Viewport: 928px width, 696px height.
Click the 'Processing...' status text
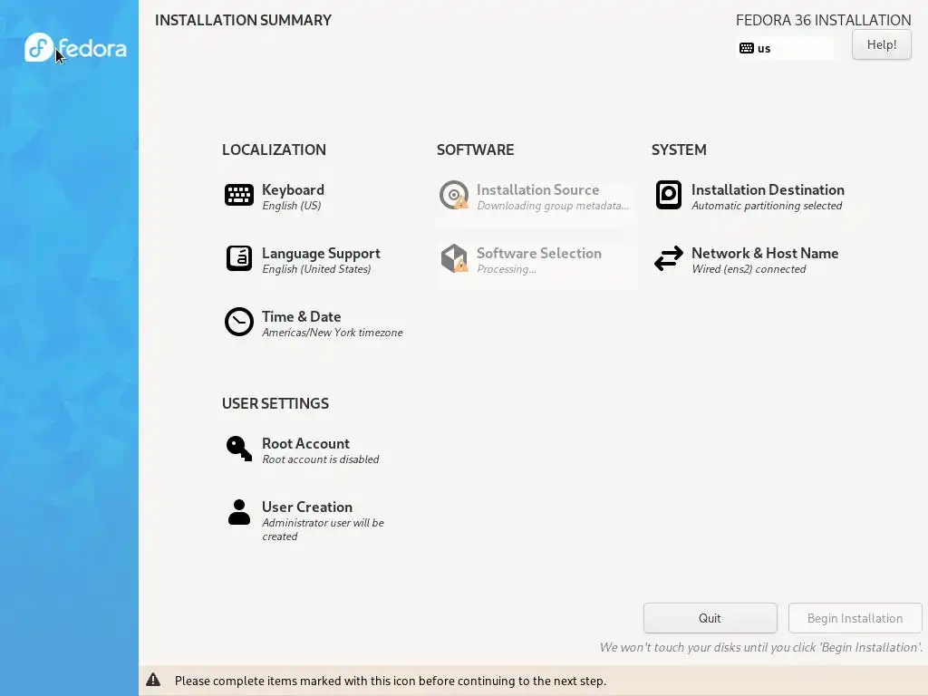507,268
